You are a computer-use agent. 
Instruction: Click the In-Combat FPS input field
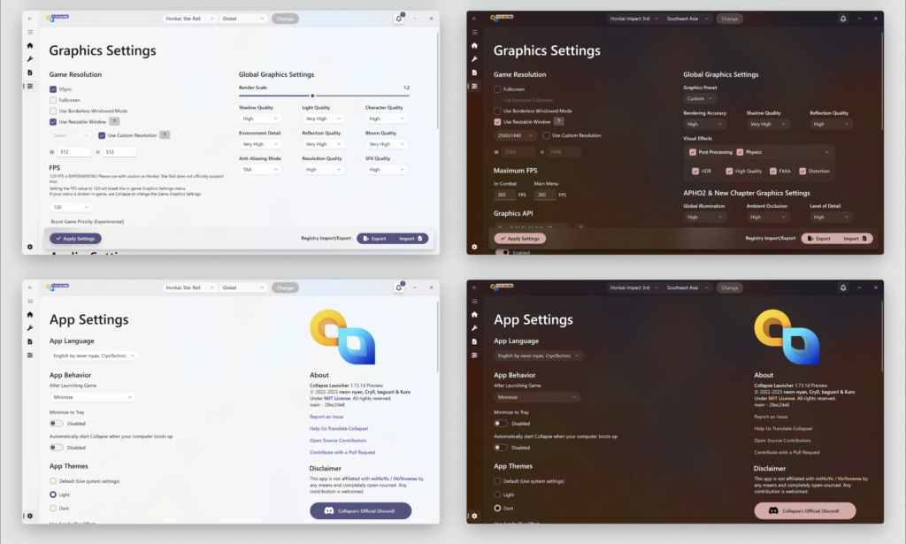click(505, 195)
